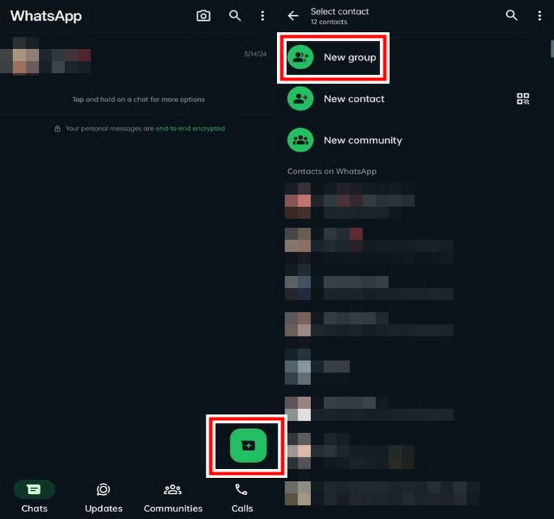554x519 pixels.
Task: Open the three-dot menu on Chats screen
Action: [x=262, y=15]
